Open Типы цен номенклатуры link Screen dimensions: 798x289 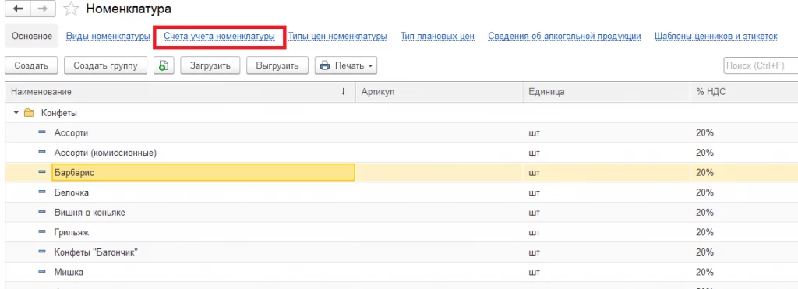[337, 36]
